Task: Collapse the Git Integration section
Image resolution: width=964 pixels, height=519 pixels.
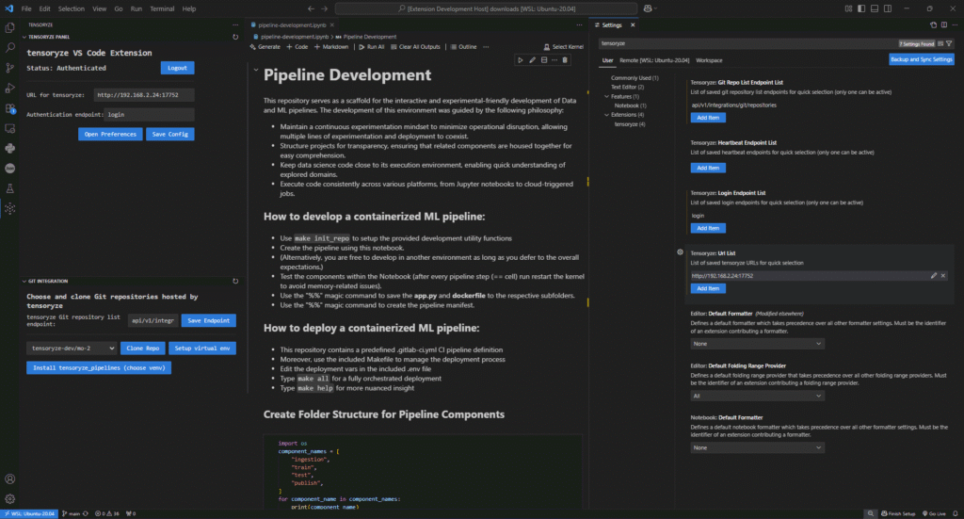Action: (x=24, y=281)
